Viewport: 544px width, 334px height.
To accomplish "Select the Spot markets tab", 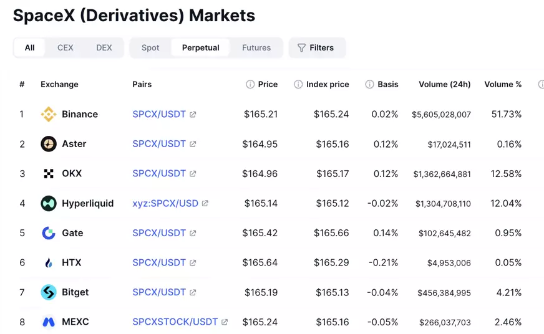I will click(150, 47).
